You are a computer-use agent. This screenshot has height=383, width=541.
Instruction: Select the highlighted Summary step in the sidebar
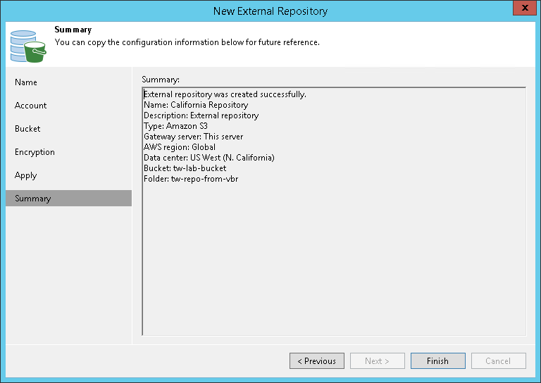(x=68, y=199)
